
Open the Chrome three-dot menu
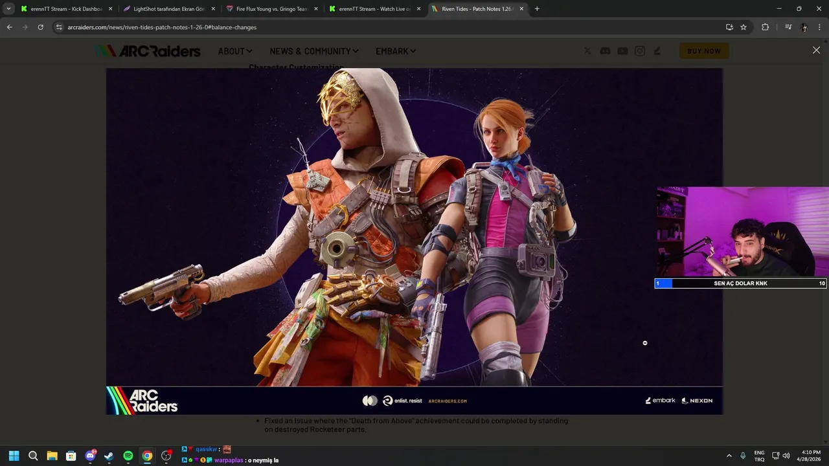point(819,27)
